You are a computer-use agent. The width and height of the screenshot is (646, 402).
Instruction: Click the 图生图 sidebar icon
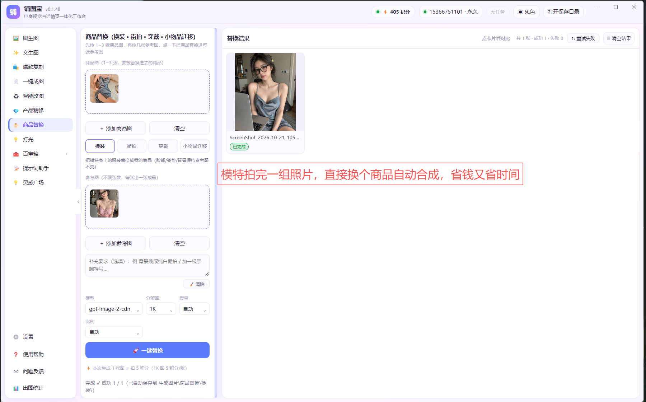(16, 38)
